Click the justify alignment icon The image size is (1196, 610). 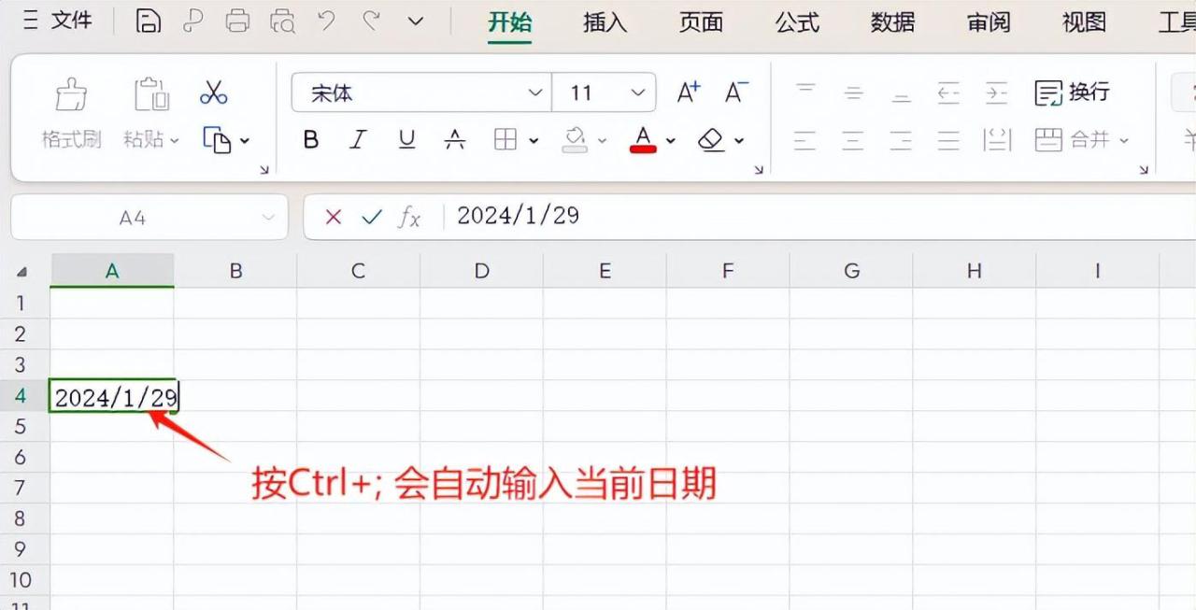948,141
